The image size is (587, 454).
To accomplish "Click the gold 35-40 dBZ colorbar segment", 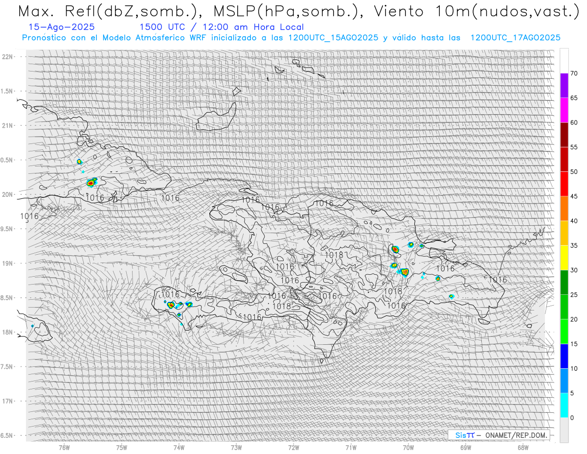I will [x=564, y=233].
